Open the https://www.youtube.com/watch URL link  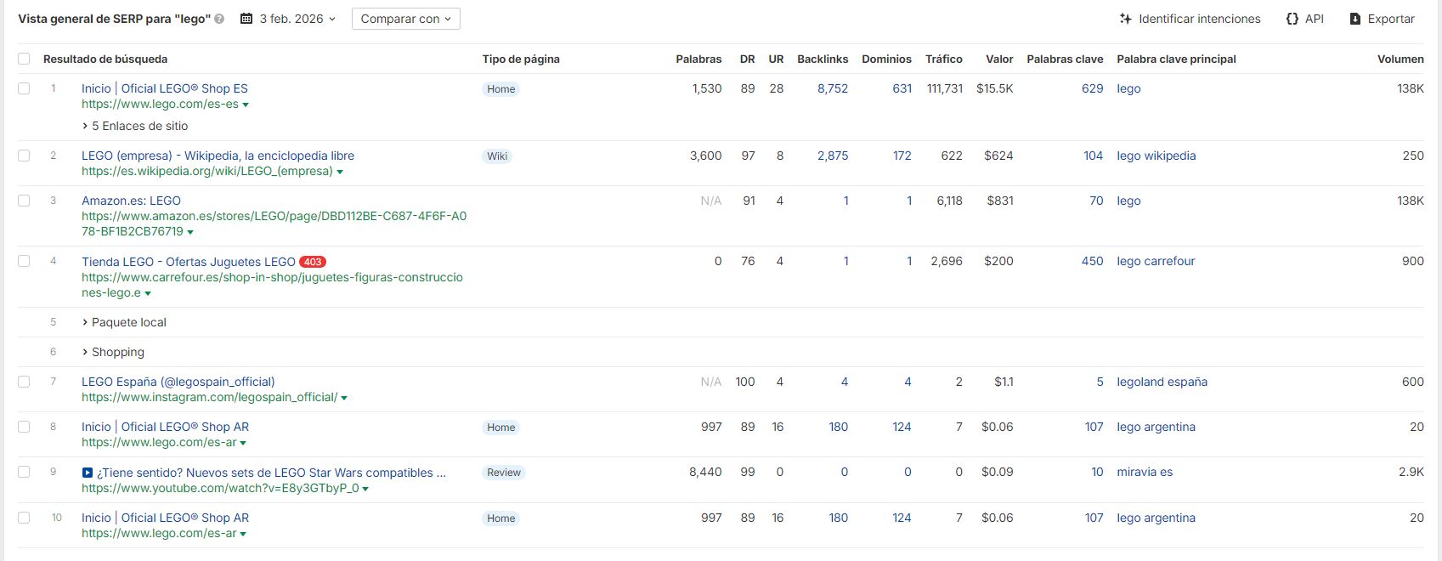(220, 489)
